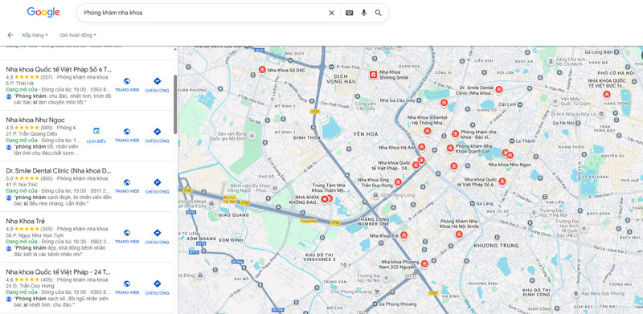Select Nha Khoa Số DXC map pin
This screenshot has width=643, height=314.
point(262,70)
